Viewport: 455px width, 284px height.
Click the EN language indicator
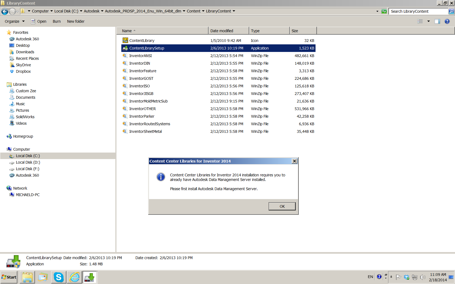click(370, 277)
